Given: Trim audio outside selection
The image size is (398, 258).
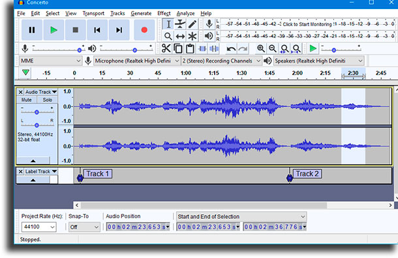Looking at the screenshot, I should pos(202,48).
